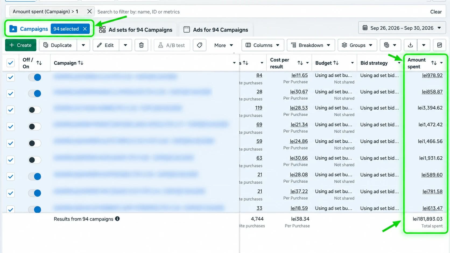Expand the Edit dropdown arrow
The width and height of the screenshot is (450, 253).
[125, 45]
